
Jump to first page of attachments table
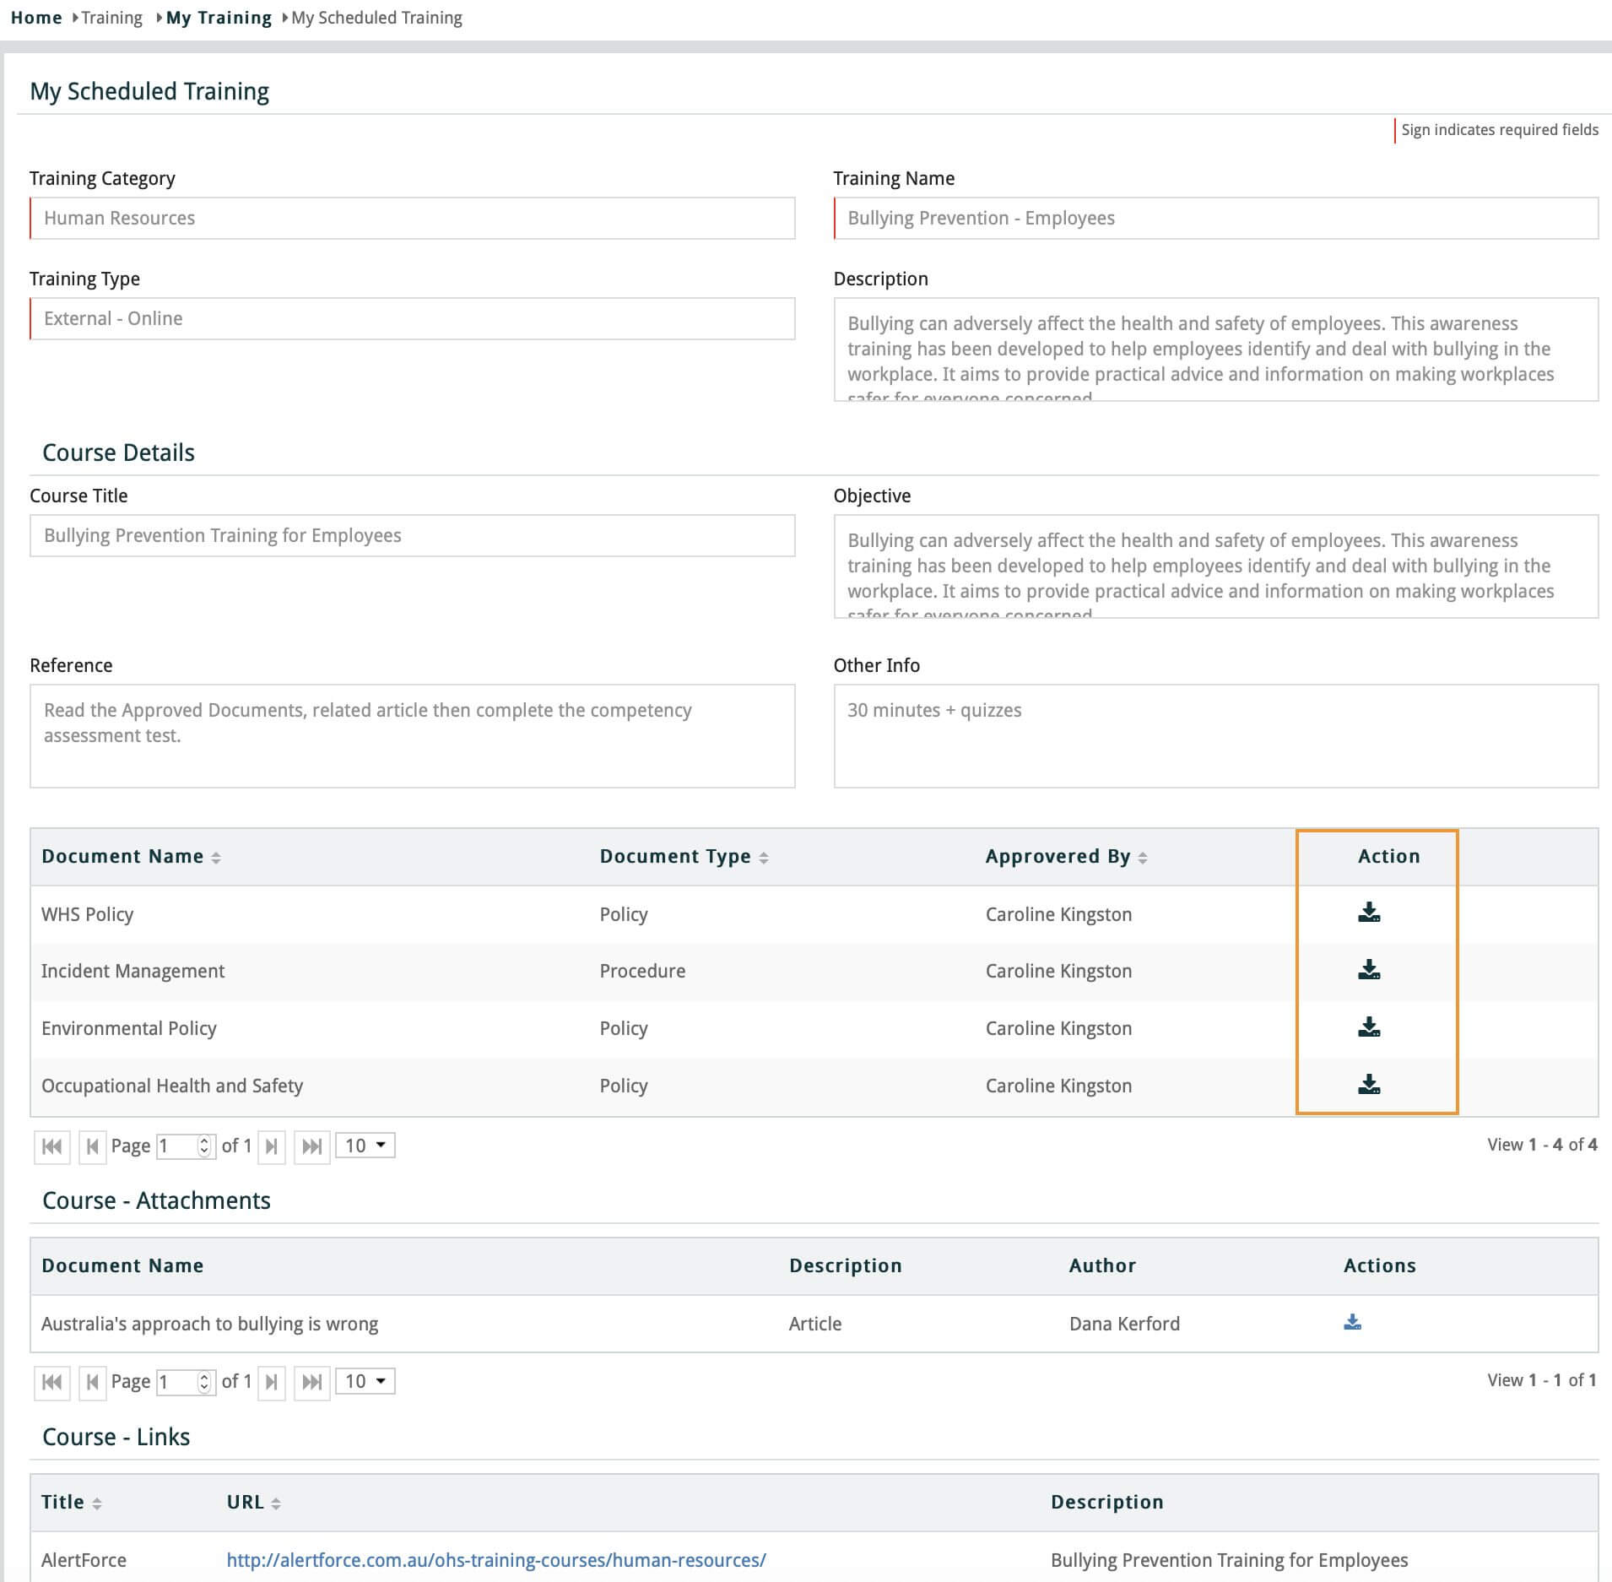point(51,1382)
